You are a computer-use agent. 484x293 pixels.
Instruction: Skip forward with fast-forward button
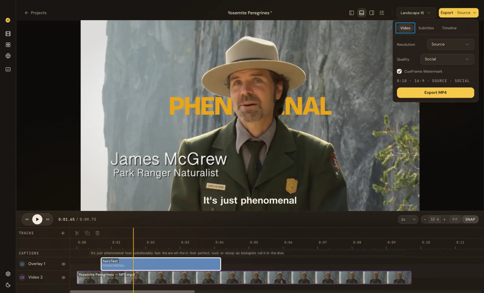(48, 219)
